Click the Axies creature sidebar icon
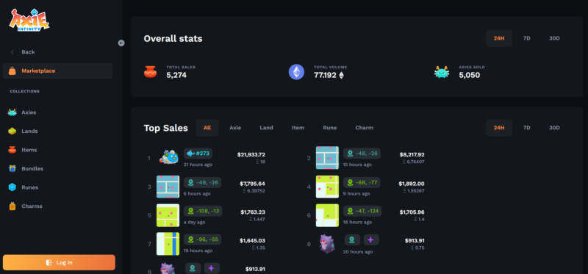588x274 pixels. click(12, 112)
